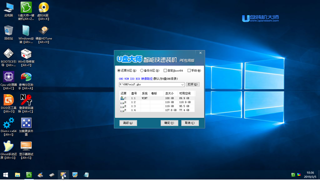The width and height of the screenshot is (320, 183).
Task: Click the 还原 column header
Action: [124, 93]
